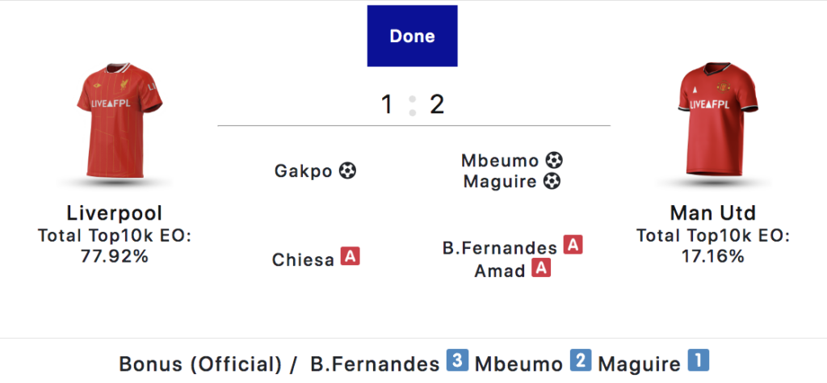Click Gakpo's name in the scorers list

304,171
